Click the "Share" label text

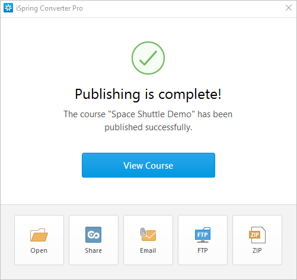pyautogui.click(x=94, y=250)
